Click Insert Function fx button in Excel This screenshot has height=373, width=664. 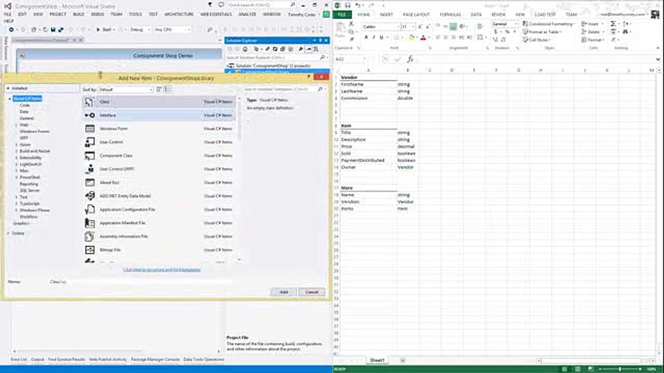(410, 59)
